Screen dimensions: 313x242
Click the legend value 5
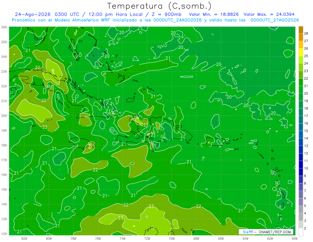pos(305,206)
